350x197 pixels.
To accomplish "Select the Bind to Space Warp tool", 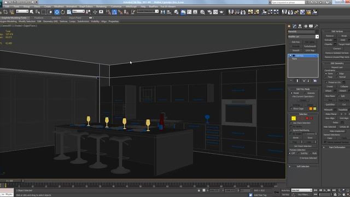I will (x=11, y=12).
